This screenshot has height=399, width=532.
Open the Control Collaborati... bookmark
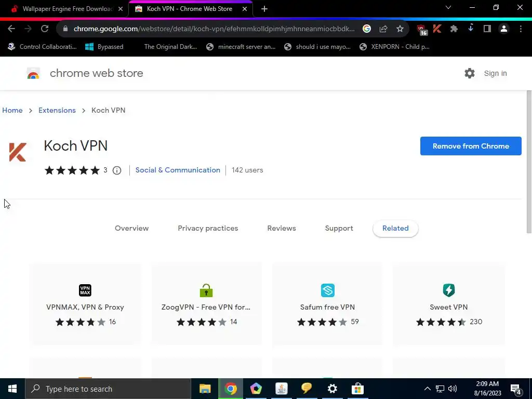coord(42,47)
